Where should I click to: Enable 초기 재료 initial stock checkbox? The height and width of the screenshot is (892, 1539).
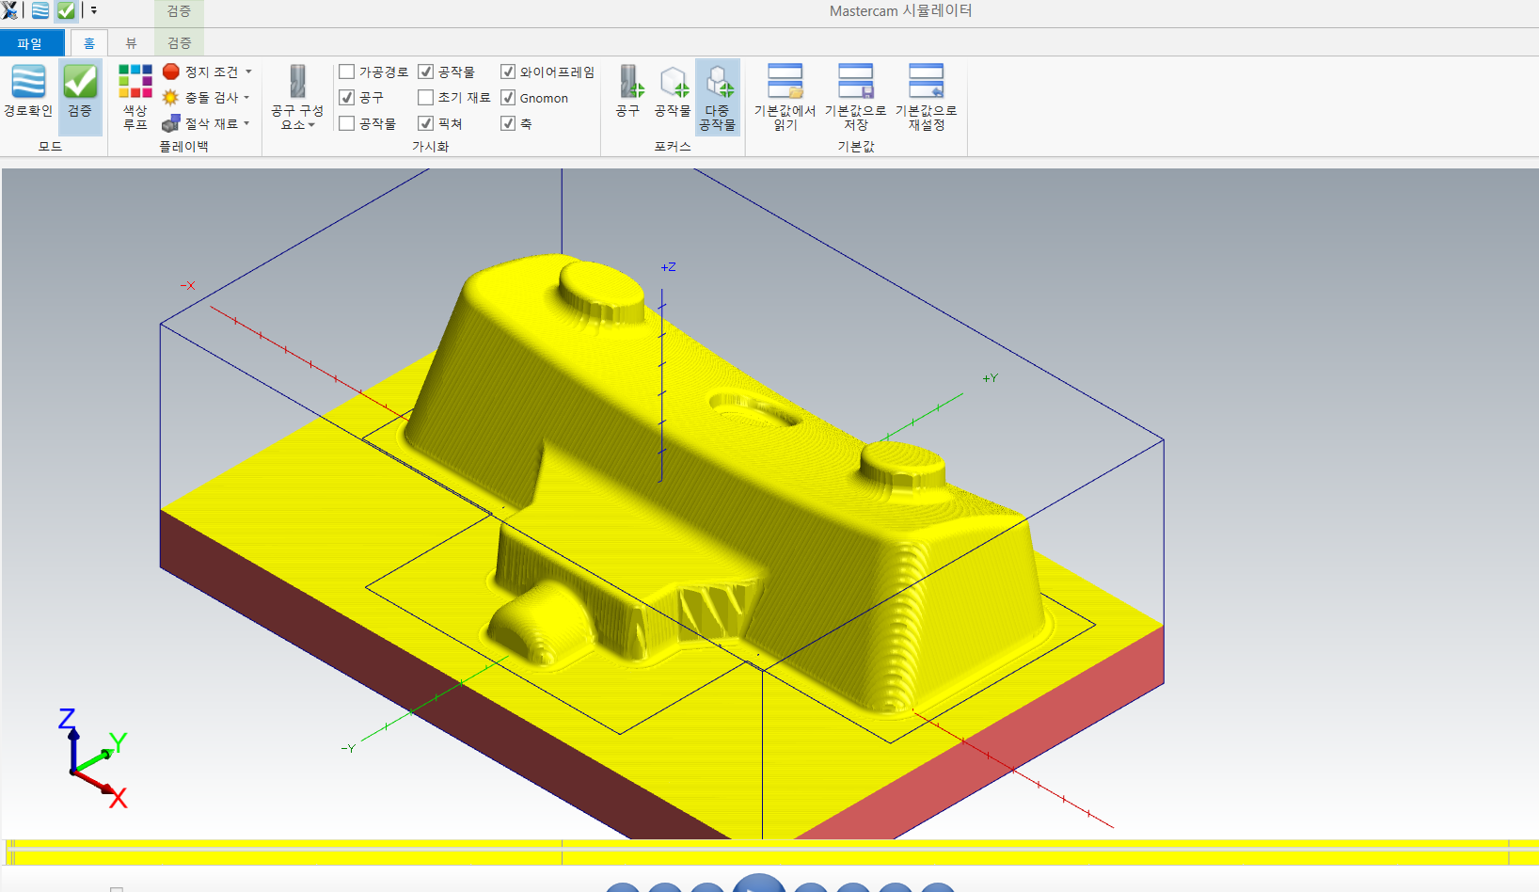425,97
